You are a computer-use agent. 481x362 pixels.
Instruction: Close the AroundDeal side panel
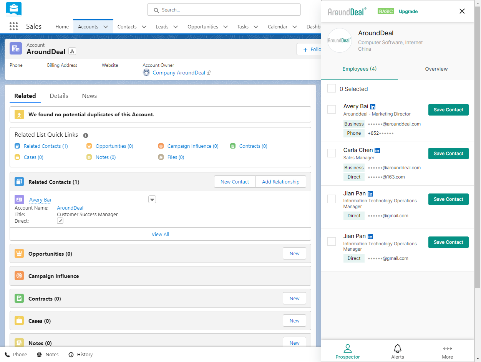462,11
